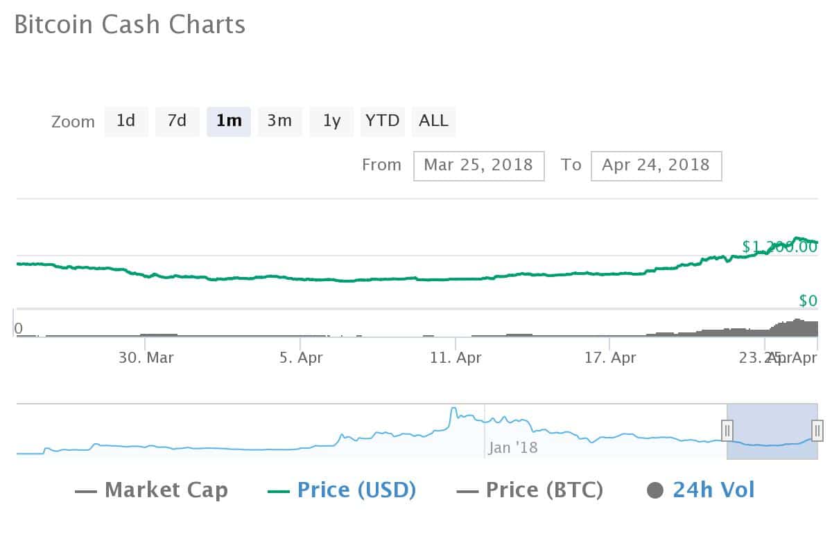Screen dimensions: 832x554
Task: Click the From date field
Action: coord(478,166)
